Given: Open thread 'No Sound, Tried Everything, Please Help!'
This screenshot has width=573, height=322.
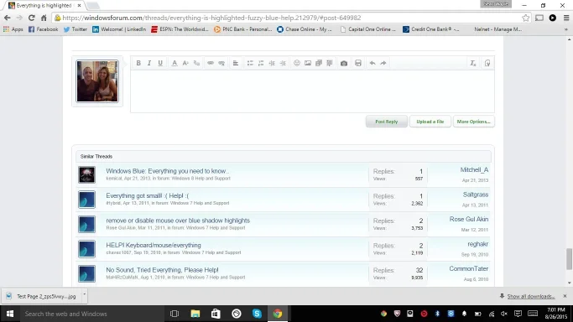Looking at the screenshot, I should click(x=162, y=270).
